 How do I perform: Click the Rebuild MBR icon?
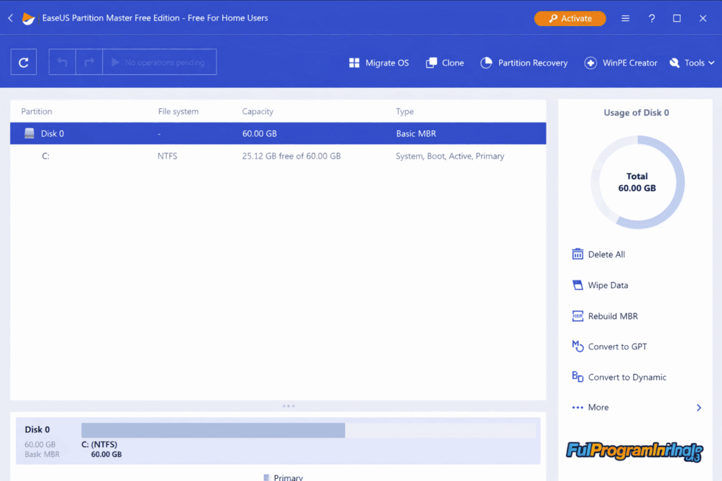pos(578,316)
